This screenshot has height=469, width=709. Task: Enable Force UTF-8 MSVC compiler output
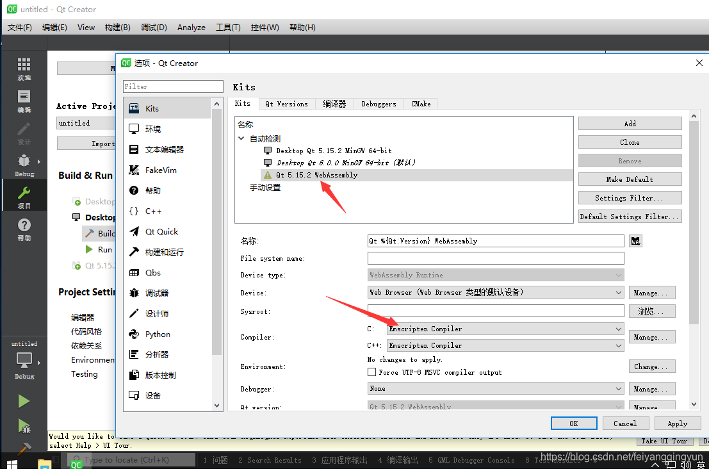[x=371, y=372]
